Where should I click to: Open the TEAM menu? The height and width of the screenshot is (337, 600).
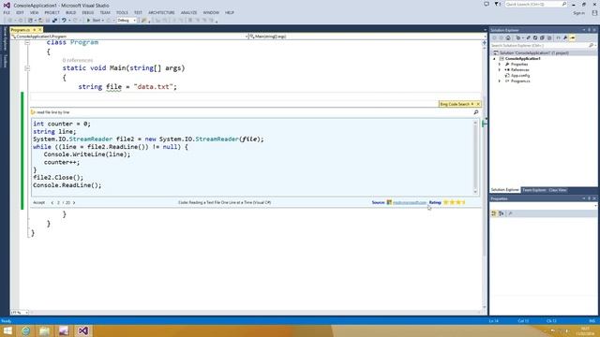(105, 12)
